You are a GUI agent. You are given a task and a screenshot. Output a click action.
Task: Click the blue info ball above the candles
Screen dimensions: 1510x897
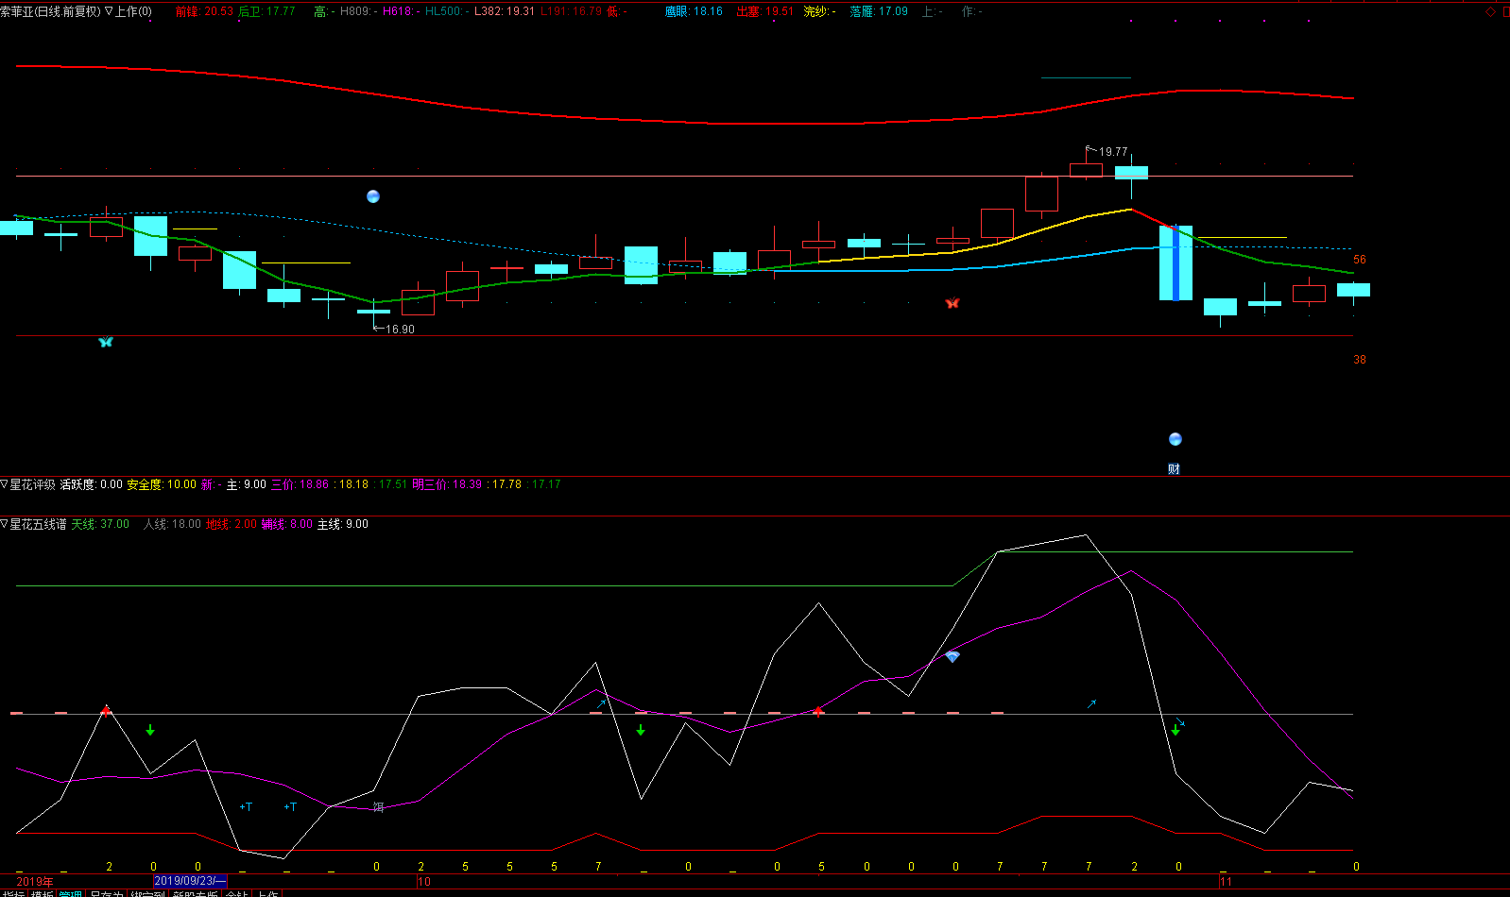coord(373,196)
